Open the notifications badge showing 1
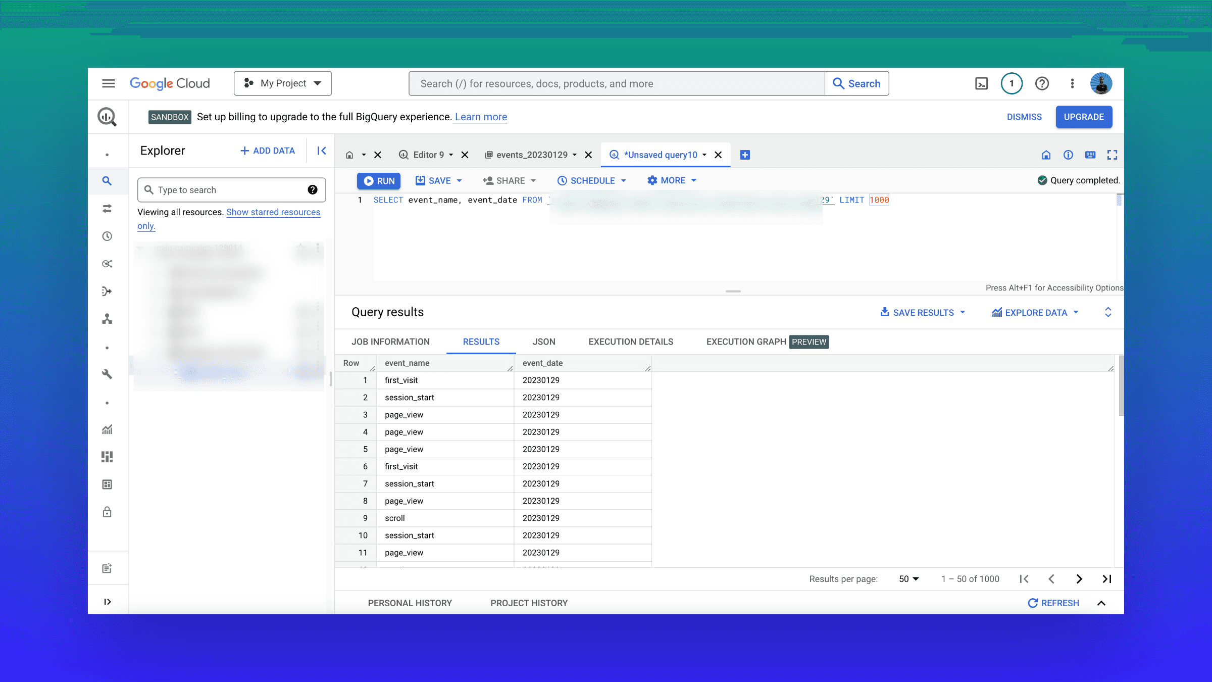 click(1012, 83)
